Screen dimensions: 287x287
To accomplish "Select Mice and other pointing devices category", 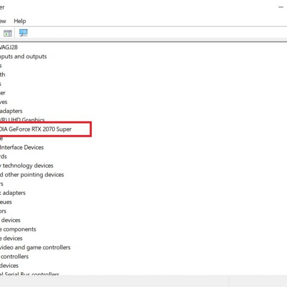I will click(x=32, y=175).
